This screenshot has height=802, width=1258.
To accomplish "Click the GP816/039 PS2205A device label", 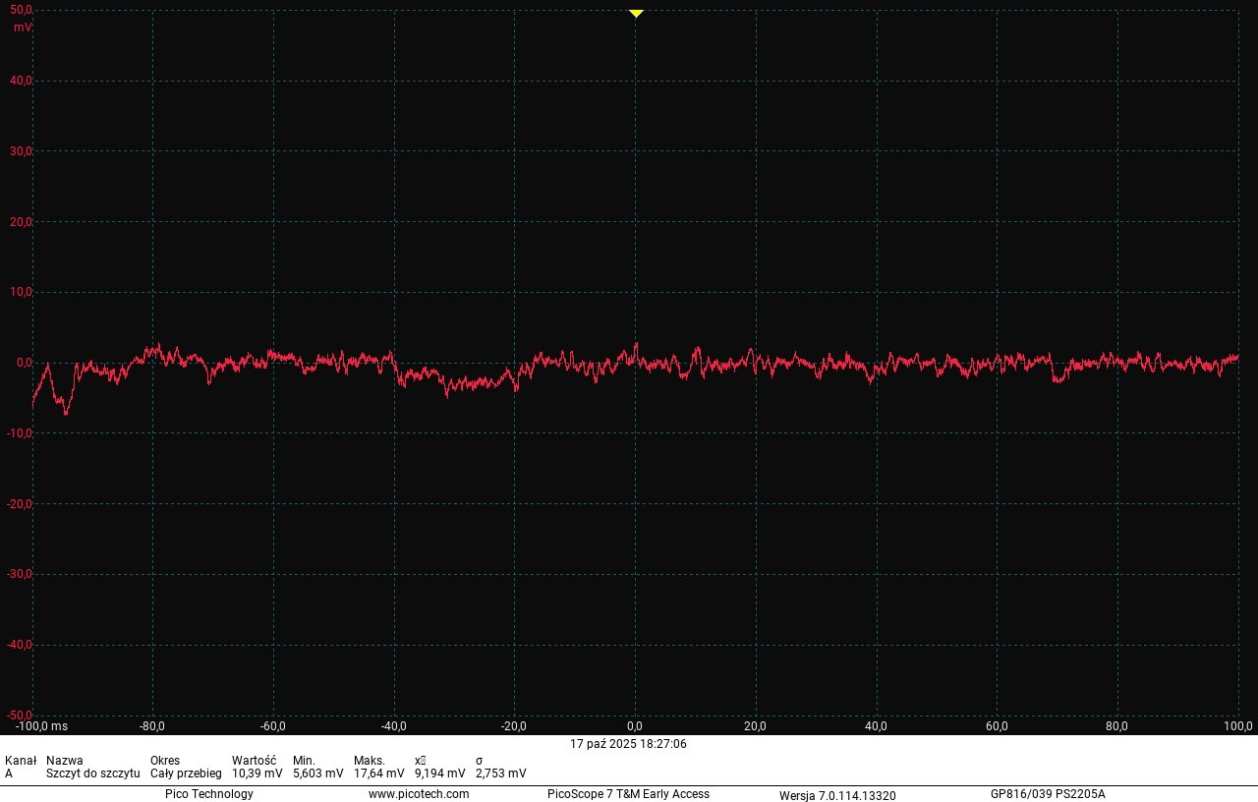I will pyautogui.click(x=1048, y=794).
